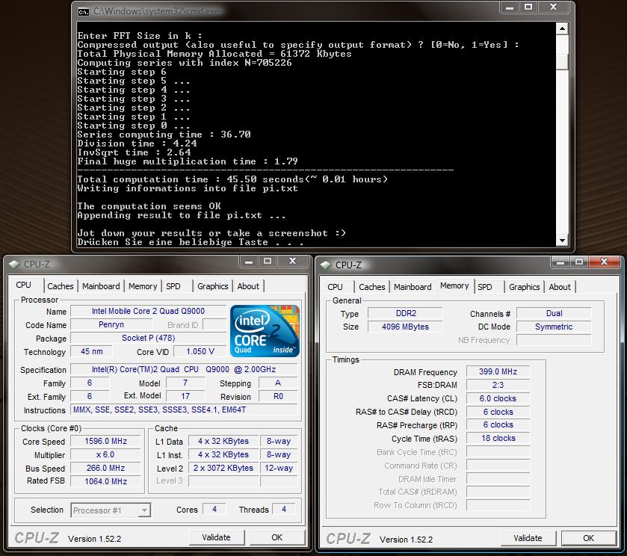Click the empty NB Frequency field

click(x=554, y=340)
